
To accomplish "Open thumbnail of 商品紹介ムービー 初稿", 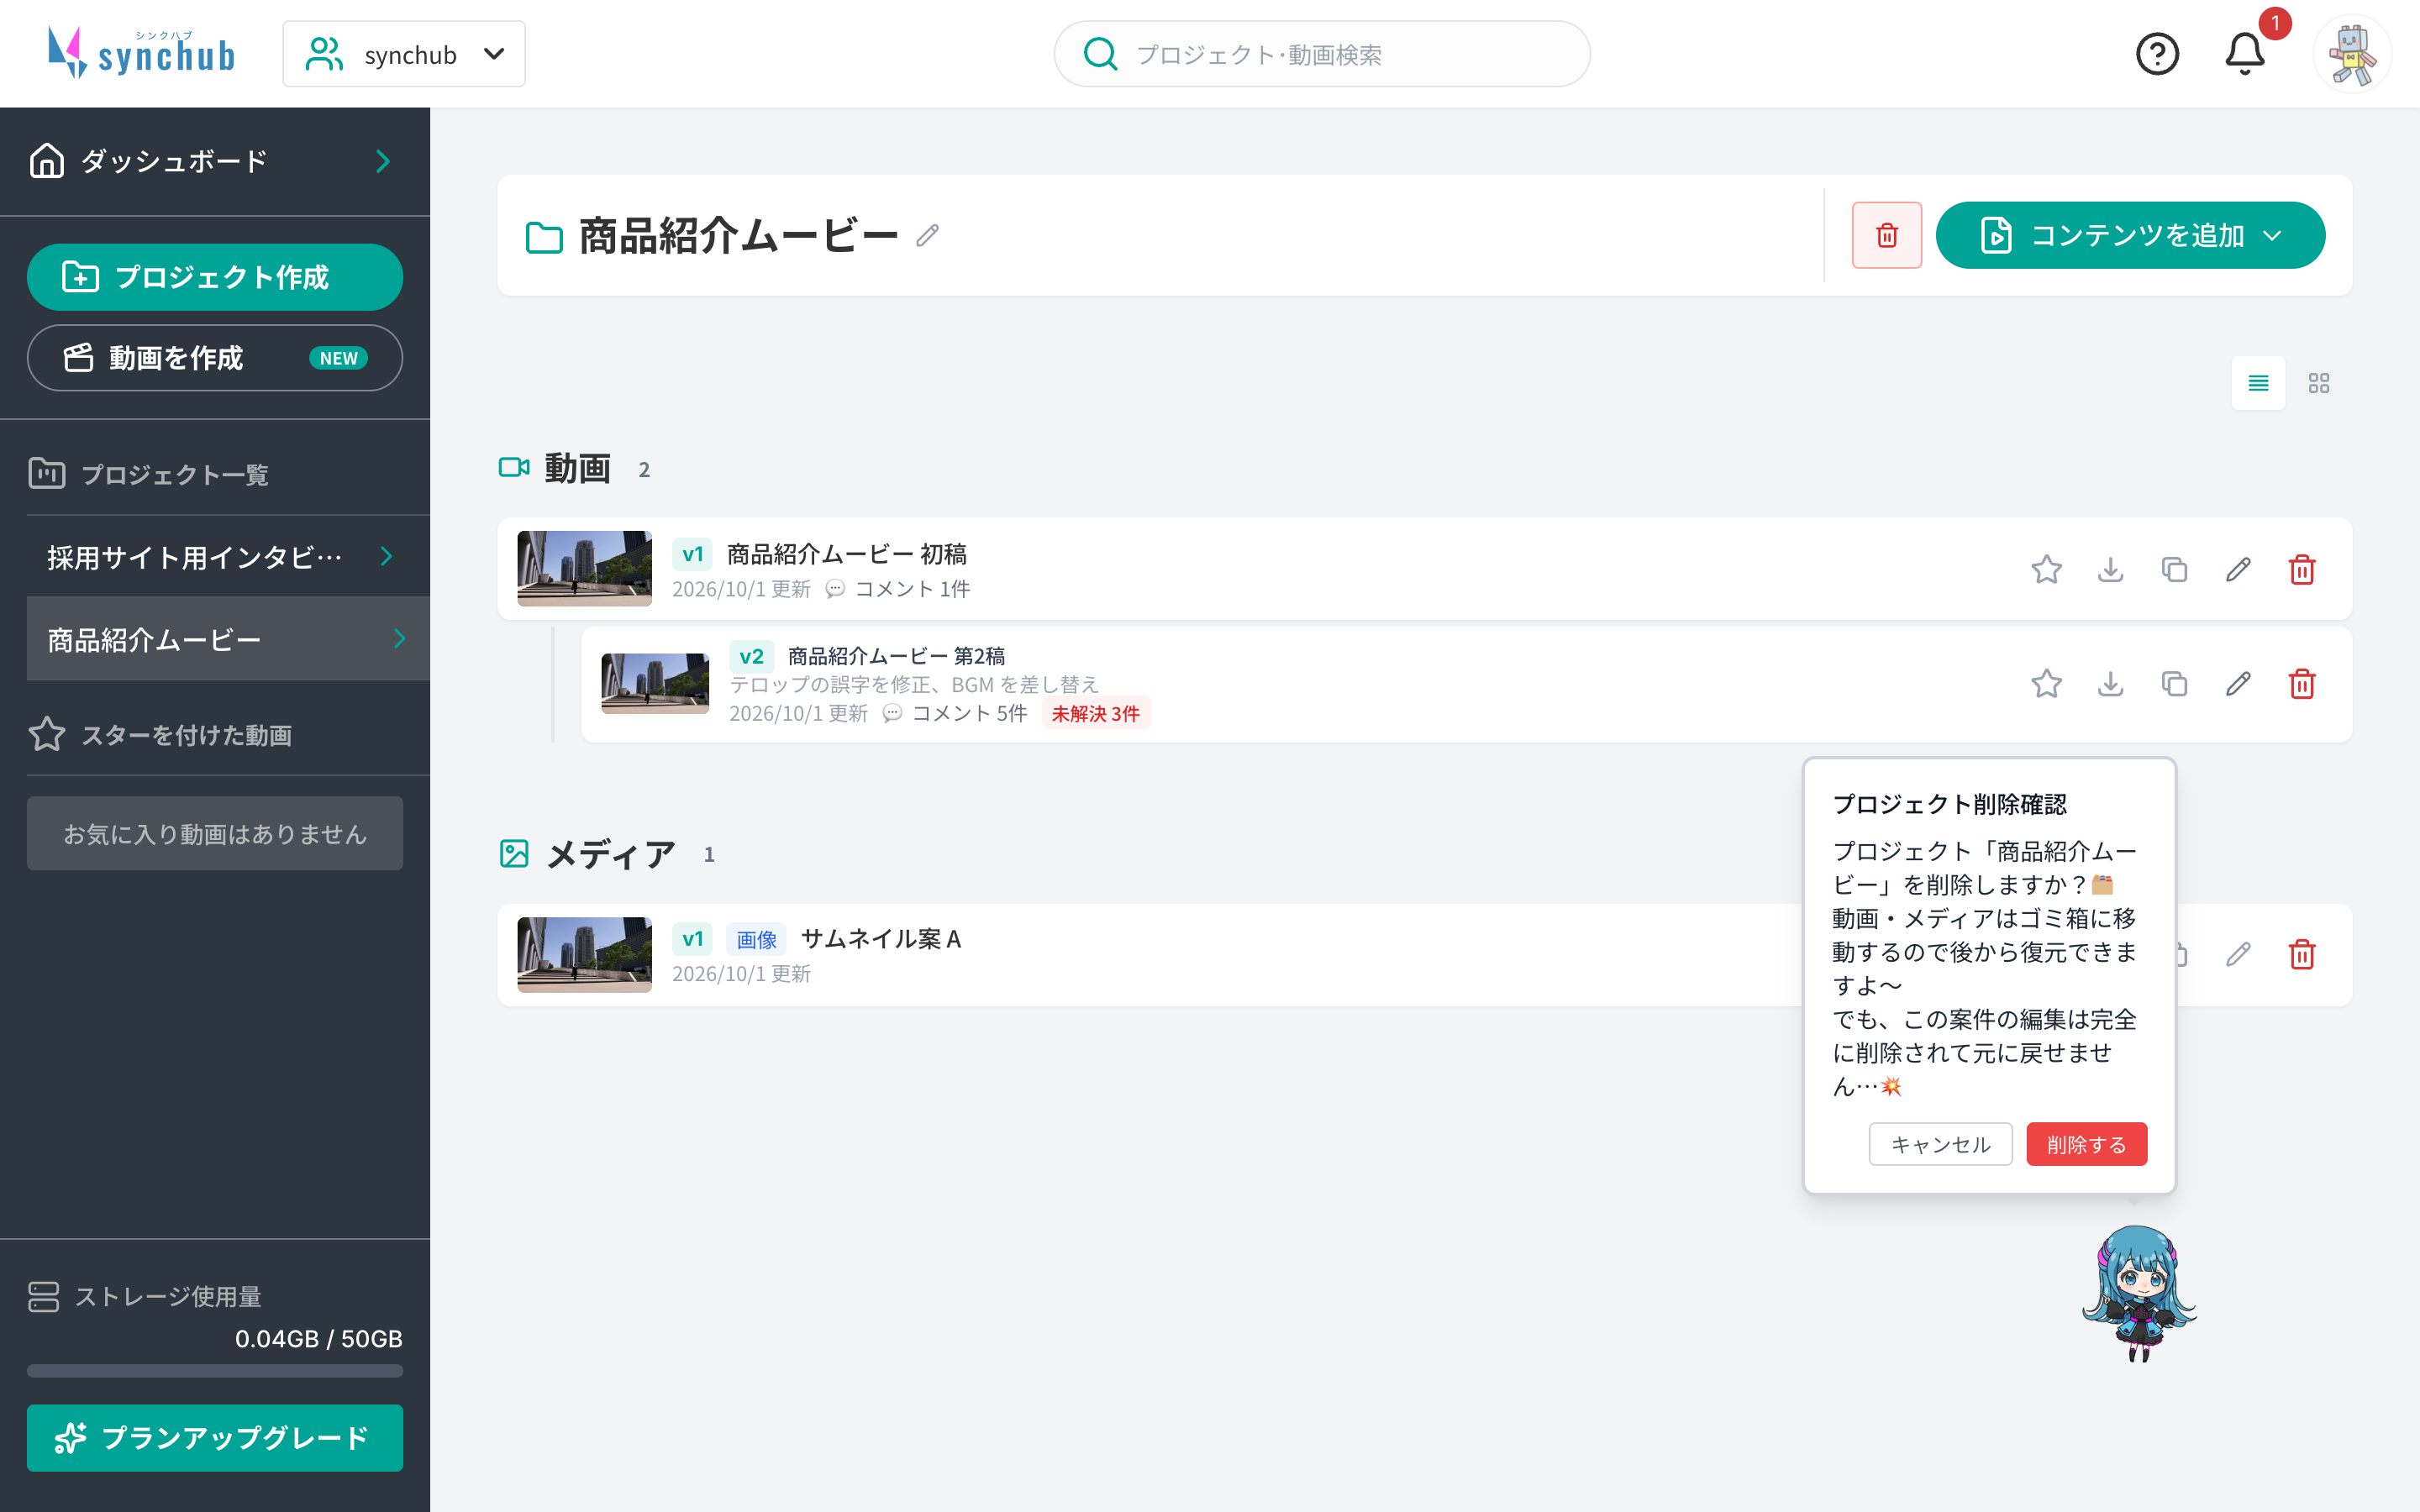I will point(584,568).
